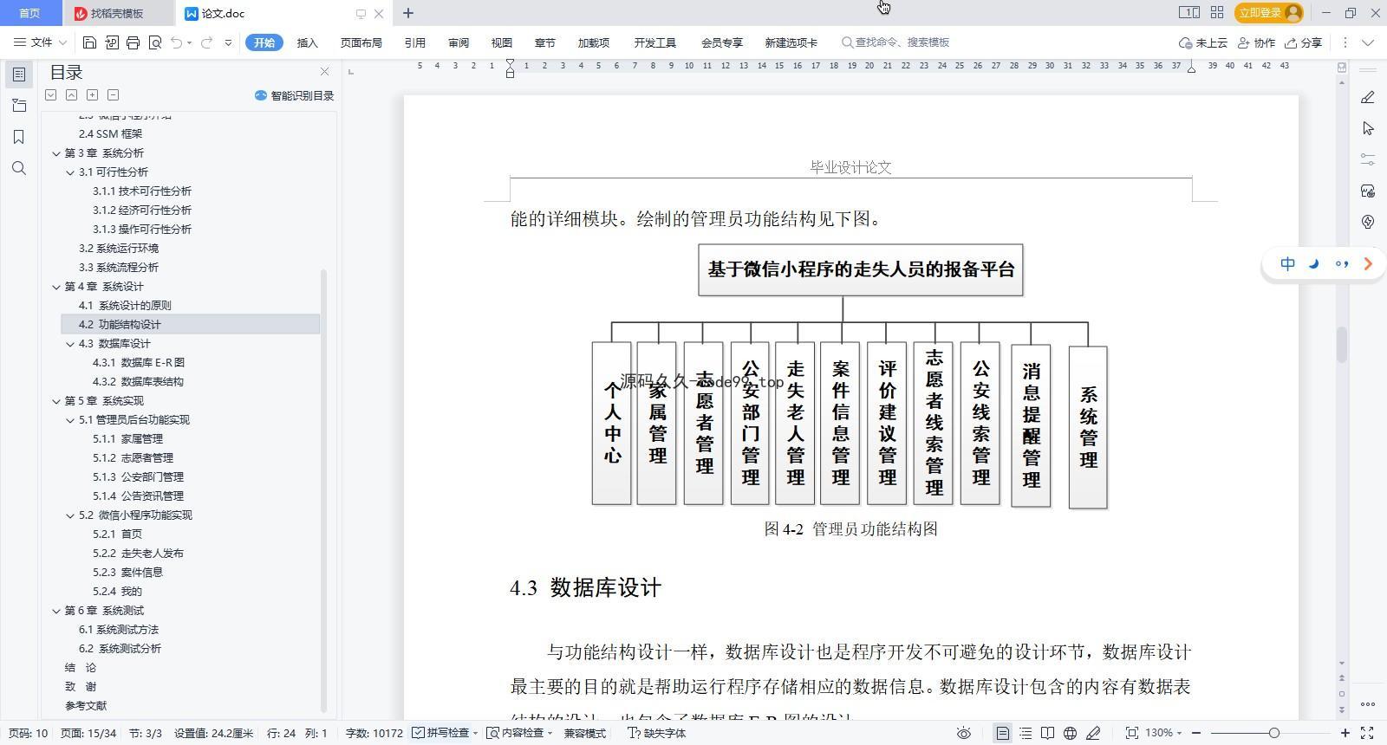This screenshot has height=745, width=1387.
Task: Click the Redo arrow
Action: [x=206, y=42]
